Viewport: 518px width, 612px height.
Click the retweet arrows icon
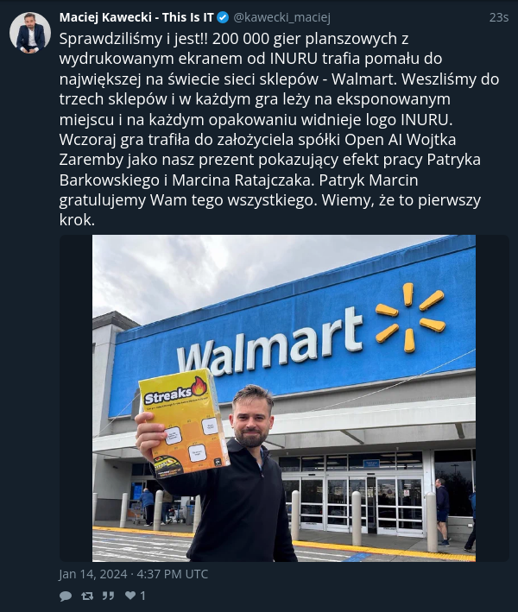tap(86, 596)
